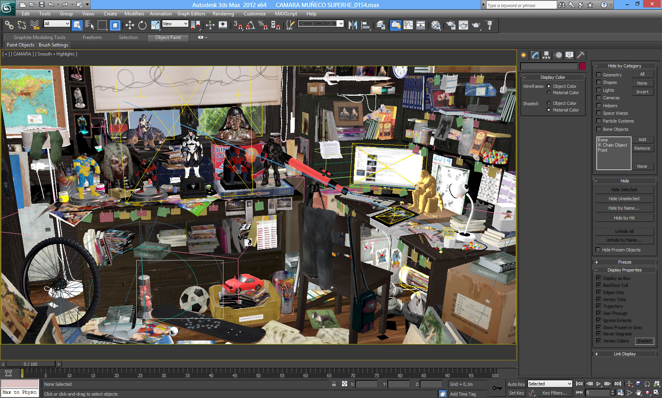Click the Render Production teapot icon
The height and width of the screenshot is (398, 662).
tap(476, 25)
